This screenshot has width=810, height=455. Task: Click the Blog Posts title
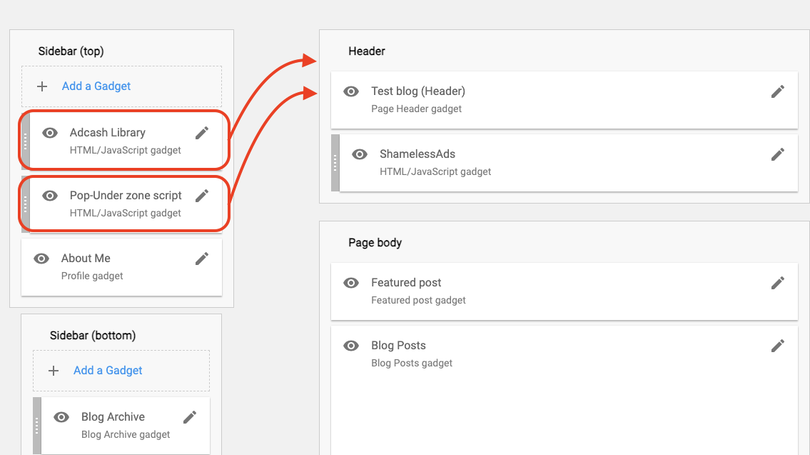(398, 346)
